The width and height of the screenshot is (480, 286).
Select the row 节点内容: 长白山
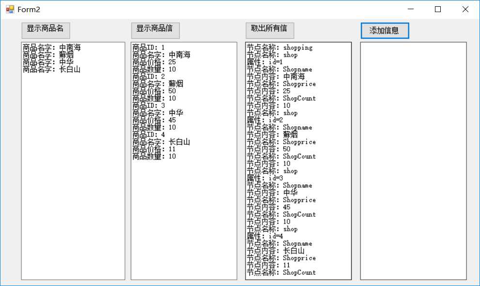[276, 251]
